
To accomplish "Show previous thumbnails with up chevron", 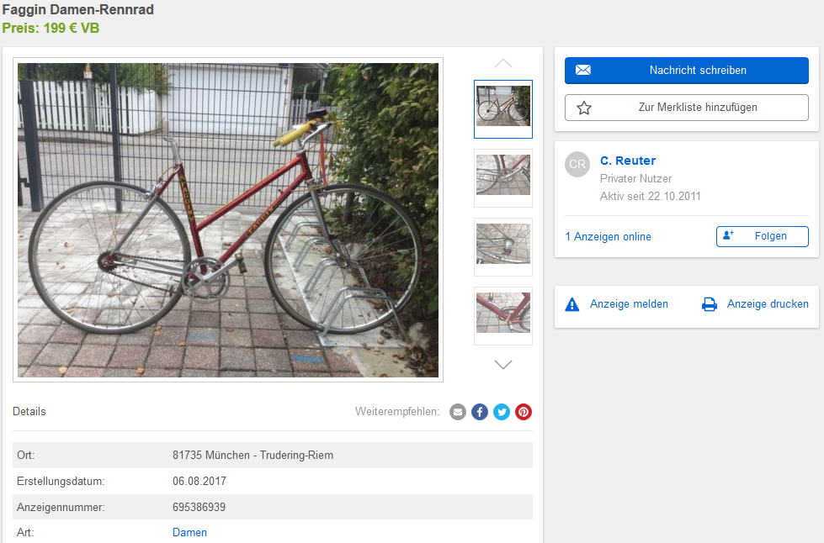I will 503,64.
